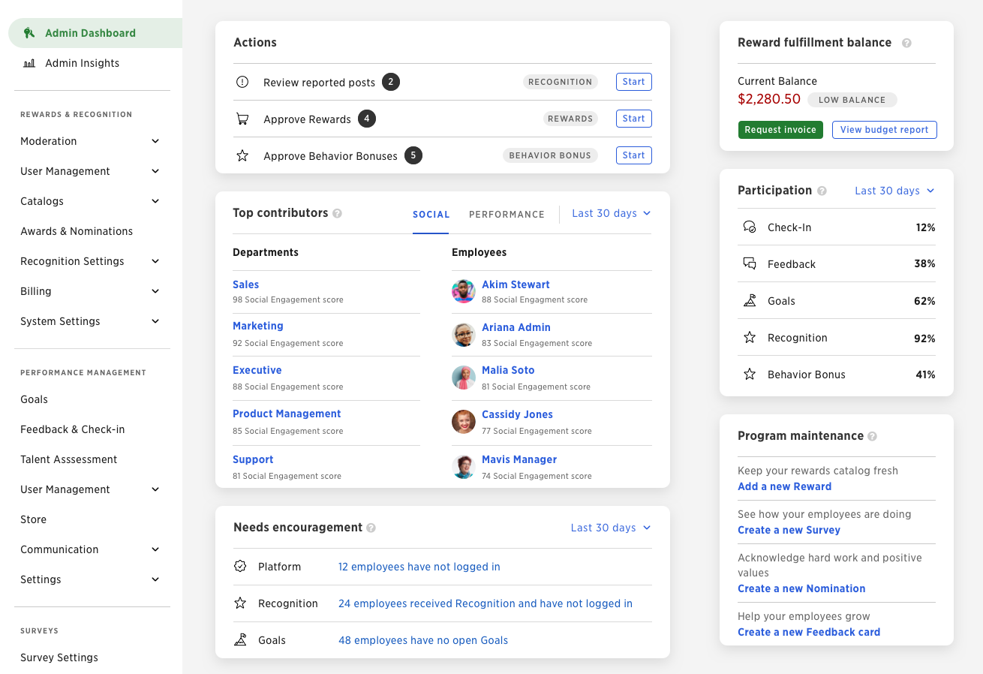The image size is (983, 674).
Task: Click the star icon beside Behavior Bonus 41%
Action: click(x=750, y=374)
